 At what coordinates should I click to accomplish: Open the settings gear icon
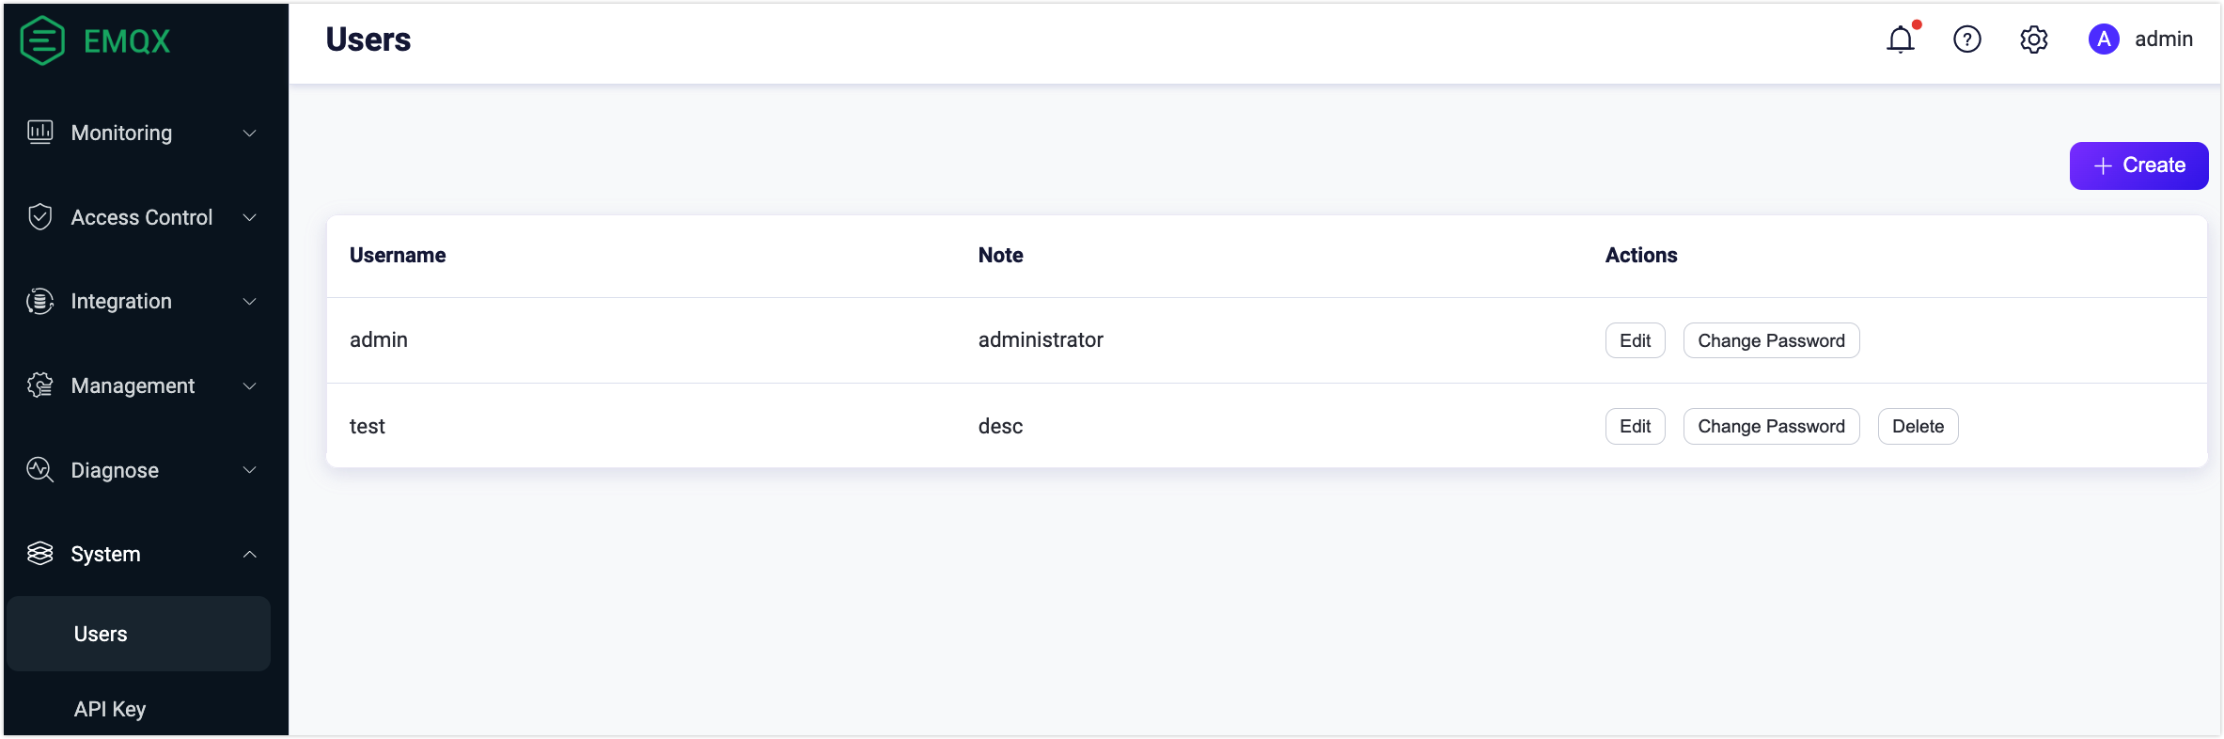pyautogui.click(x=2034, y=39)
